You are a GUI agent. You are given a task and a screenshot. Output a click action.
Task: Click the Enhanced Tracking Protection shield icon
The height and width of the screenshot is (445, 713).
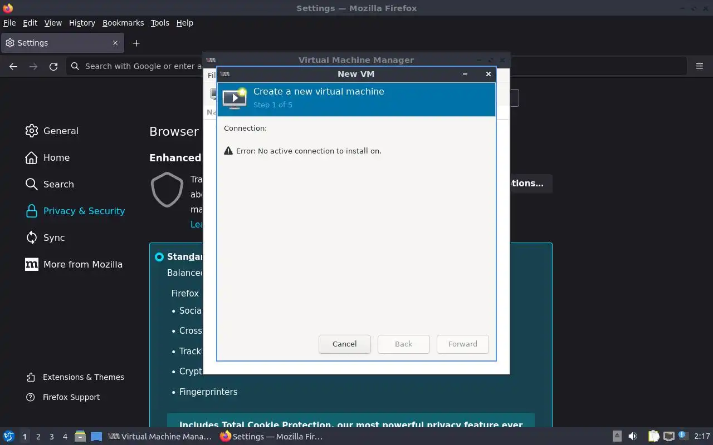click(167, 190)
